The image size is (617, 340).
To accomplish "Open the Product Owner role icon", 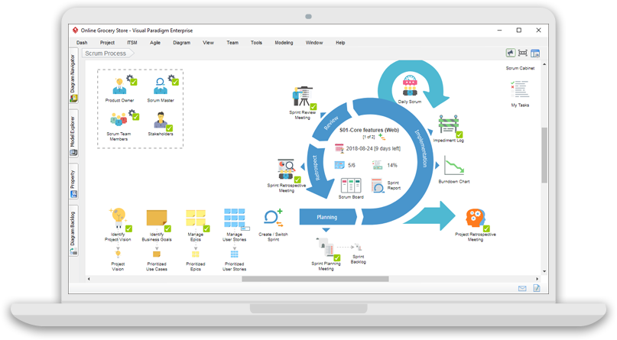I will 119,86.
